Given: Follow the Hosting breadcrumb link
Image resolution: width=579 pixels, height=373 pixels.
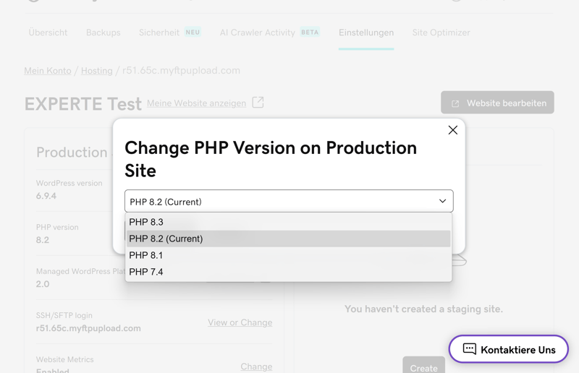Looking at the screenshot, I should (97, 70).
